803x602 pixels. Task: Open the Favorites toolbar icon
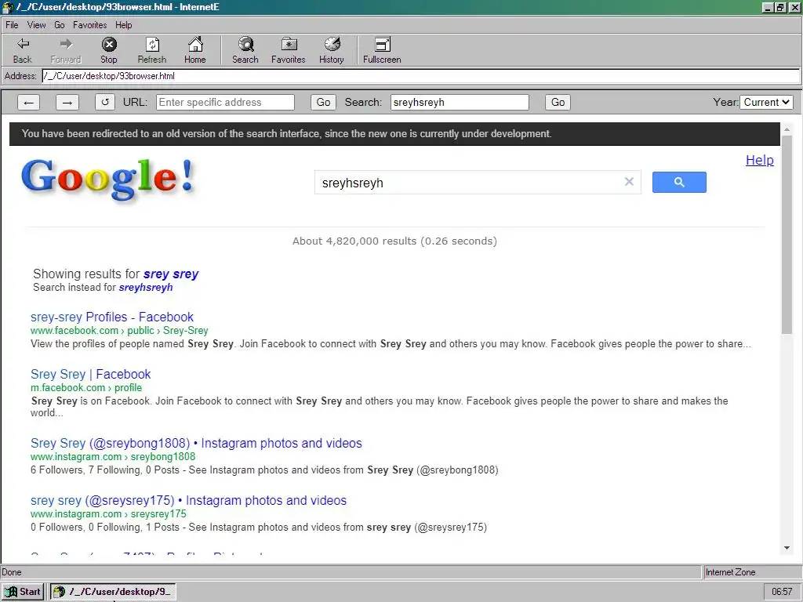click(x=289, y=49)
